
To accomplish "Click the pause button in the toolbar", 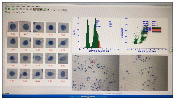I will tap(27, 9).
